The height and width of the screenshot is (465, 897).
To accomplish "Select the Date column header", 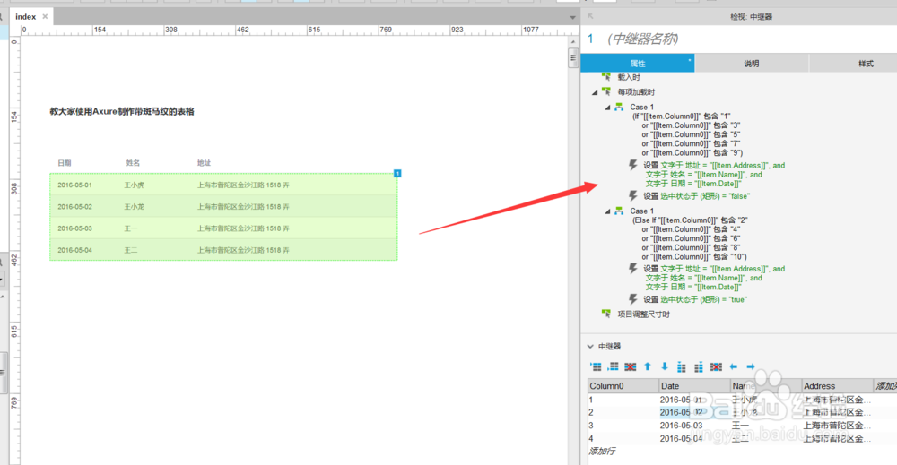I will coord(694,386).
